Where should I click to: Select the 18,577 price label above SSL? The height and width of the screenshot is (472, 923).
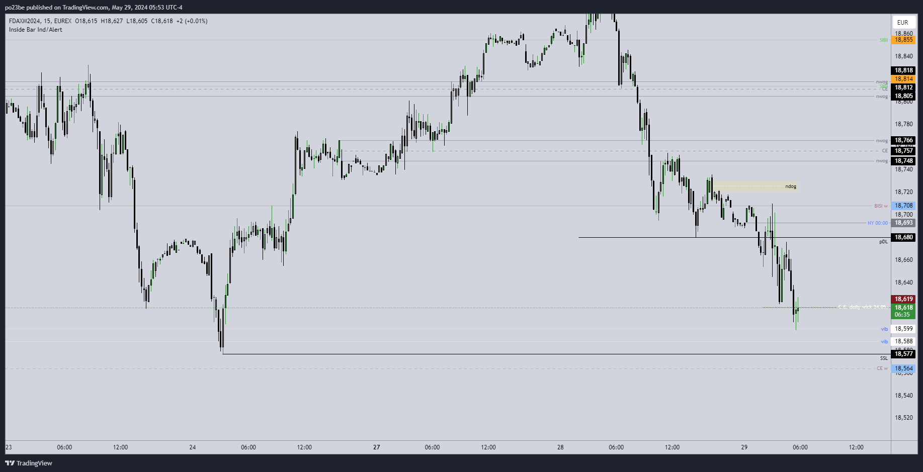pos(903,354)
